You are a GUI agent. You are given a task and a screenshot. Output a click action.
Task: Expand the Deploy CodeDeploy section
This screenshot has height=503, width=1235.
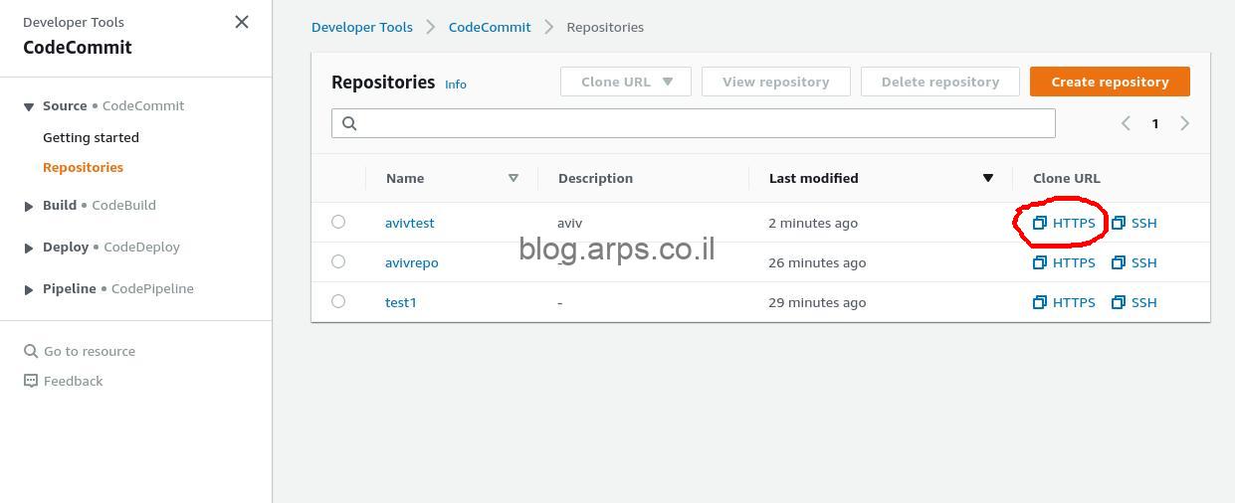(x=29, y=248)
